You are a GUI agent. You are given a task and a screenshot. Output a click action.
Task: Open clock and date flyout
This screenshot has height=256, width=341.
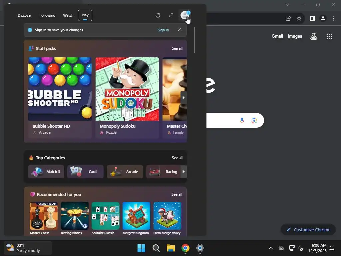point(317,248)
